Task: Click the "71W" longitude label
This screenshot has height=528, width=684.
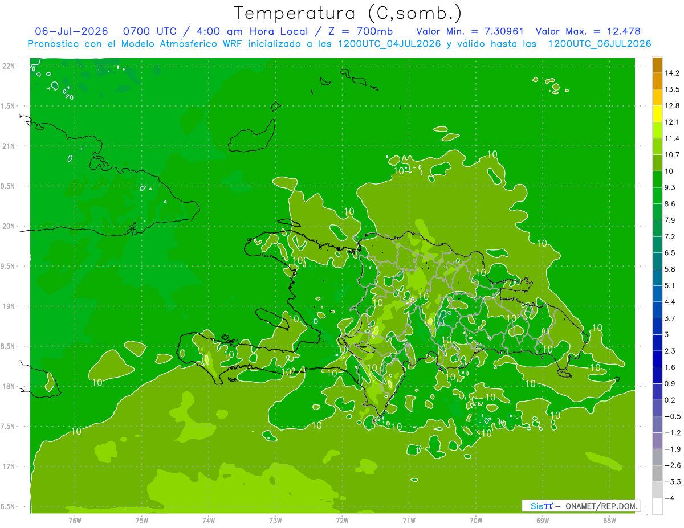Action: pyautogui.click(x=409, y=520)
